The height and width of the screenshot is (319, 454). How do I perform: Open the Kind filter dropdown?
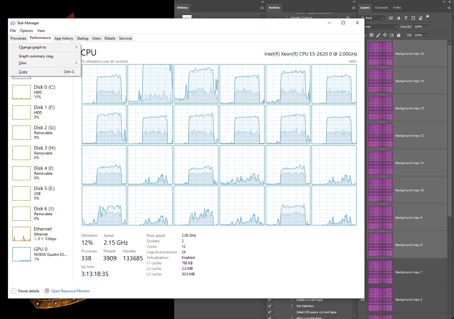[x=373, y=18]
